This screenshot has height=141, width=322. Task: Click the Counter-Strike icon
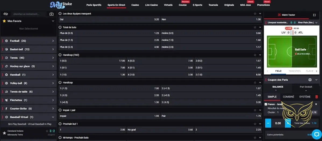6,109
